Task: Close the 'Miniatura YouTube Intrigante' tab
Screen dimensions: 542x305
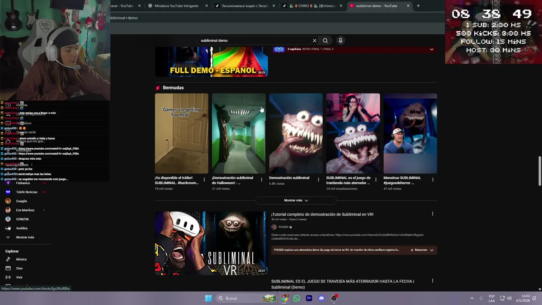Action: tap(207, 6)
